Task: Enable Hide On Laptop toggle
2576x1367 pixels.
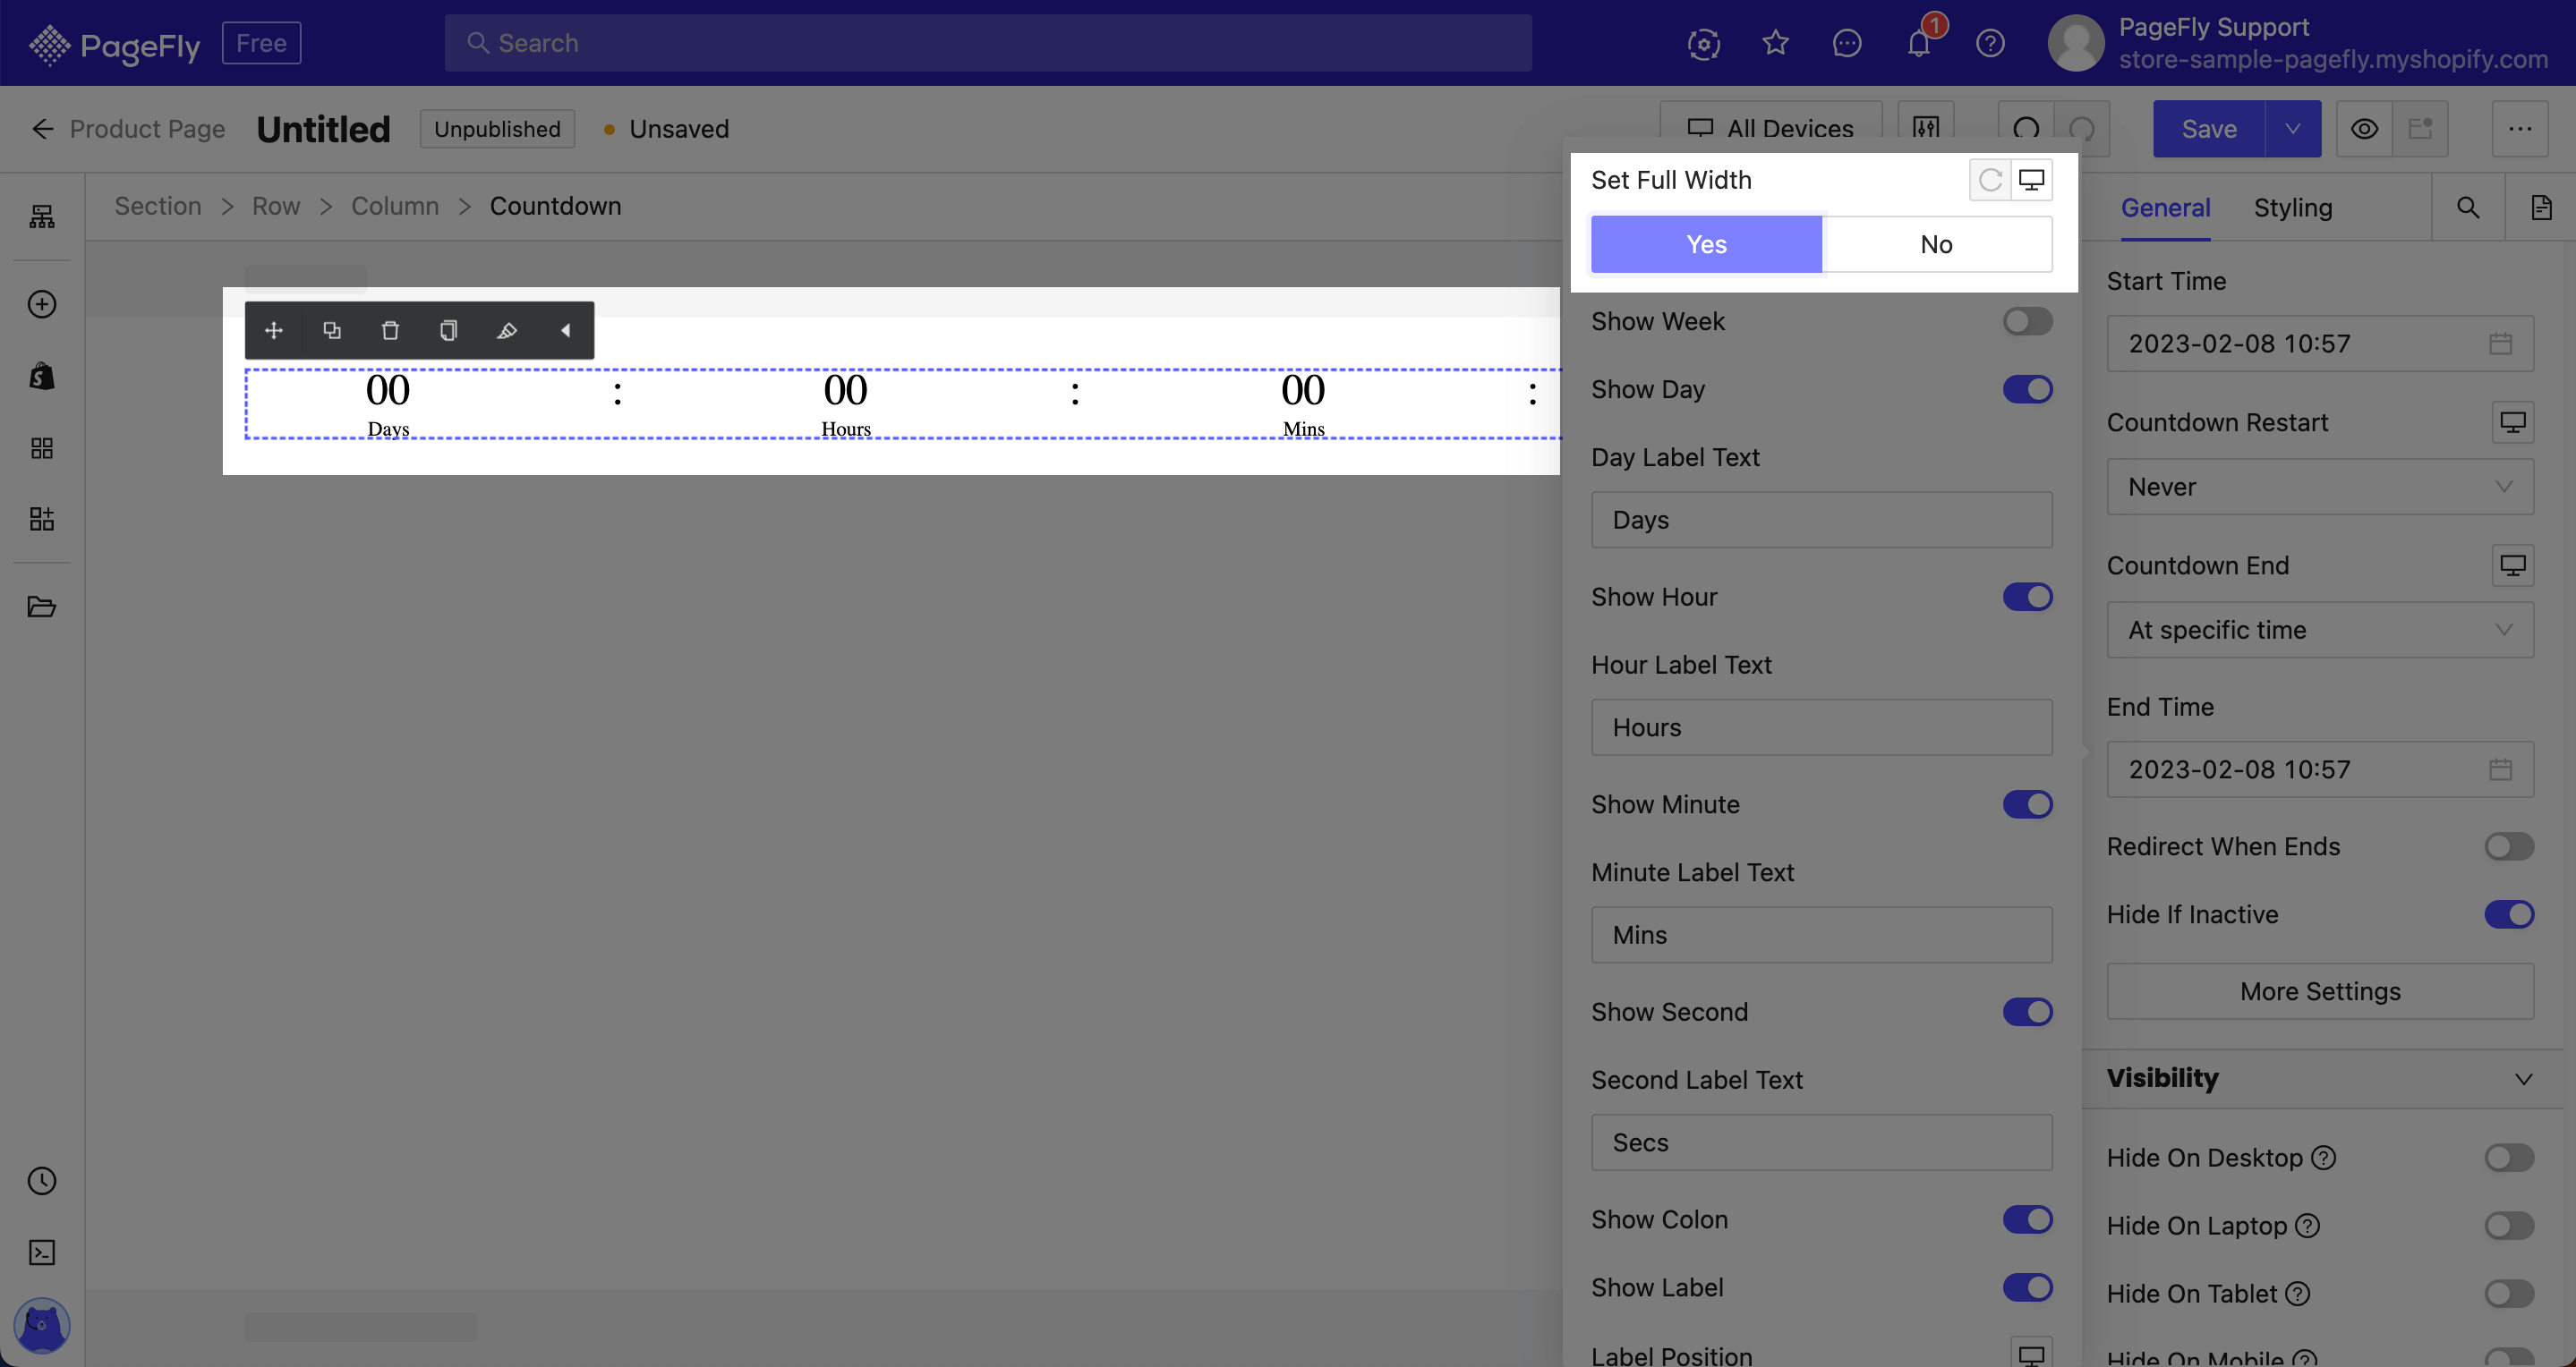Action: pyautogui.click(x=2509, y=1227)
